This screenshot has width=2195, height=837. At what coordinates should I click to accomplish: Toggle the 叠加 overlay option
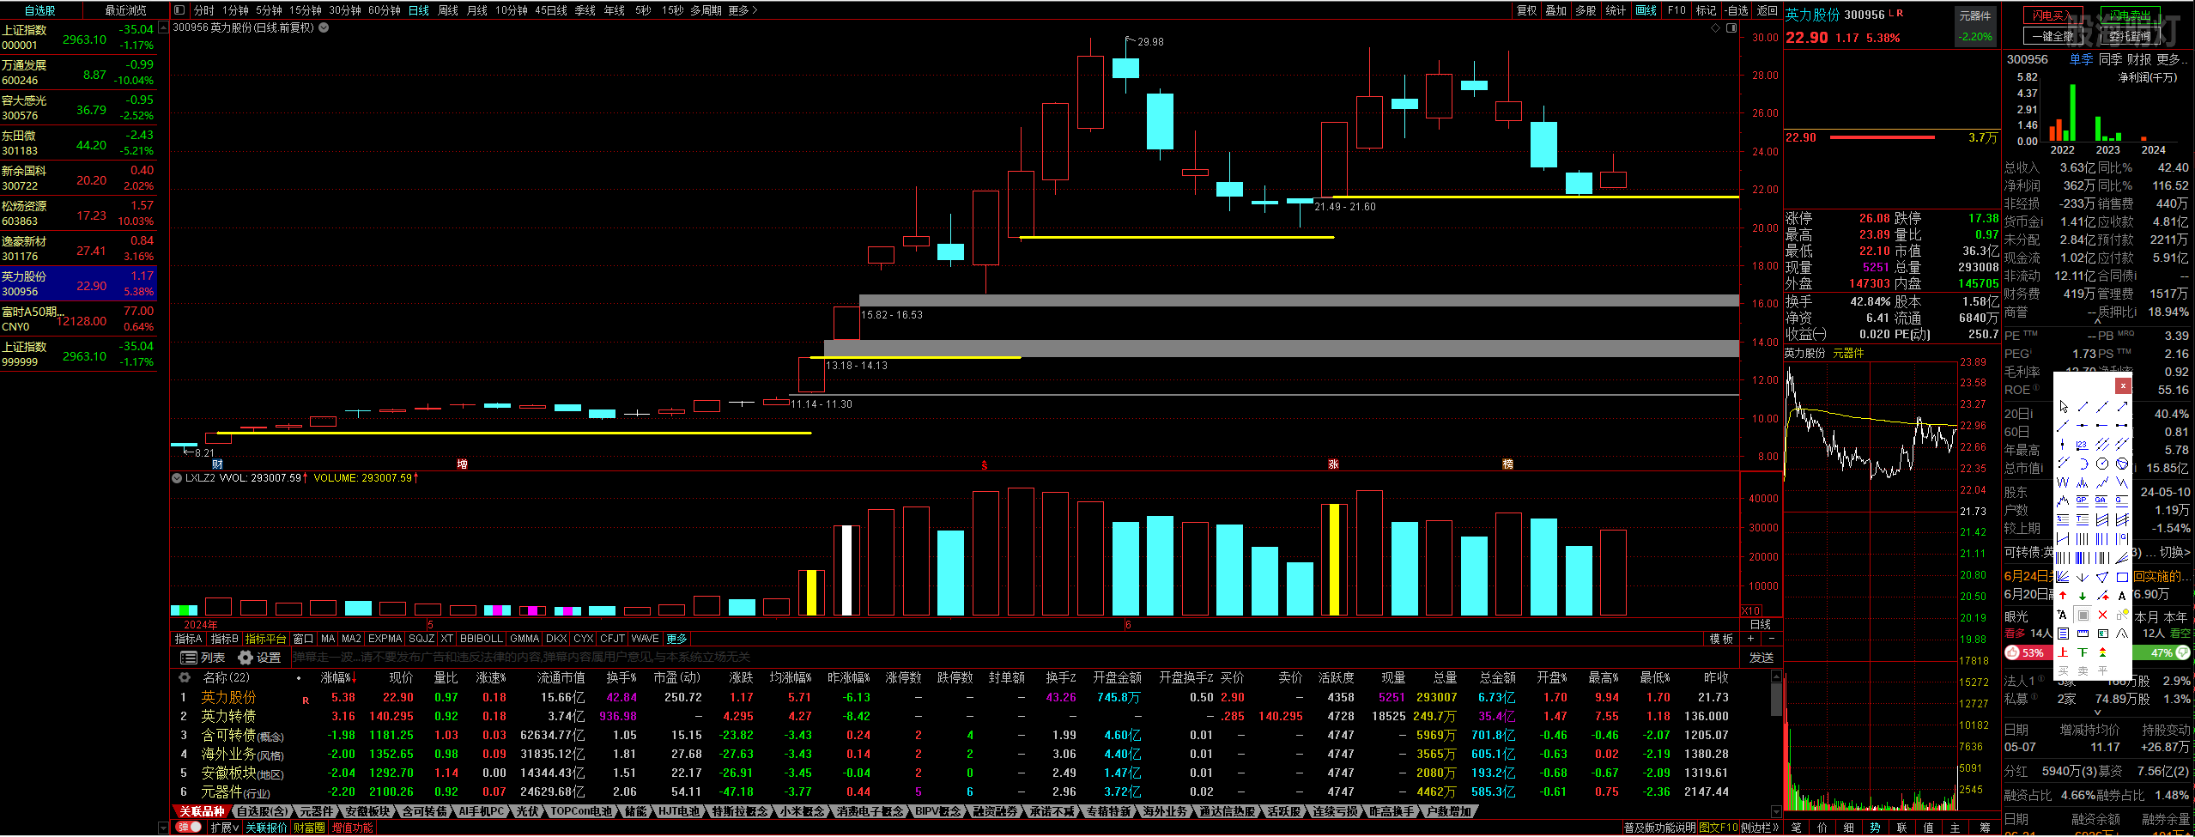[1556, 10]
